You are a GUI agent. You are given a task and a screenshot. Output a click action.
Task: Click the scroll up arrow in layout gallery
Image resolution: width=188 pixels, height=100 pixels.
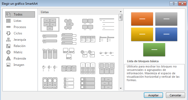tap(121, 12)
